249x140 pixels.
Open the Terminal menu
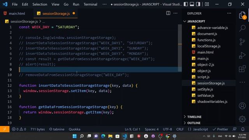click(x=90, y=4)
